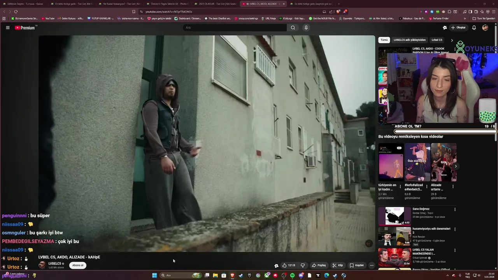Open options for Alizade ortamı short
This screenshot has width=498, height=280.
pos(453,186)
